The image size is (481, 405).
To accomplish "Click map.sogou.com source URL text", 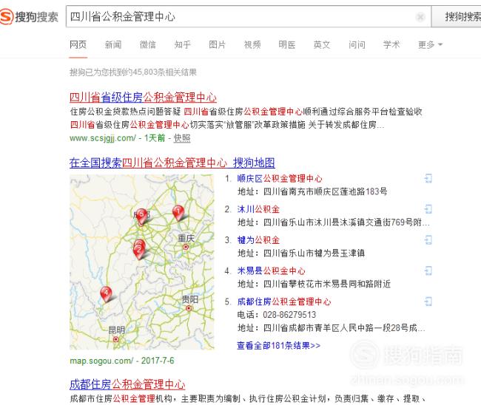I will (101, 361).
